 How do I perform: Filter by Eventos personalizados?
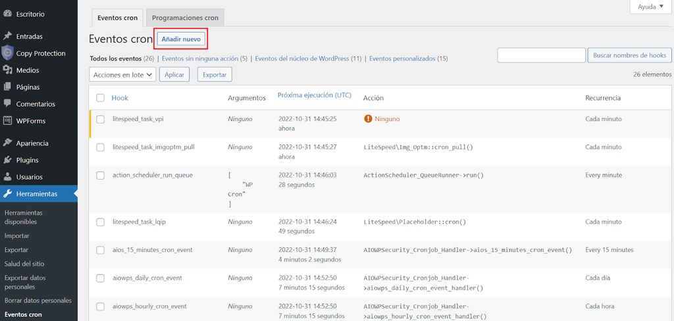click(408, 59)
